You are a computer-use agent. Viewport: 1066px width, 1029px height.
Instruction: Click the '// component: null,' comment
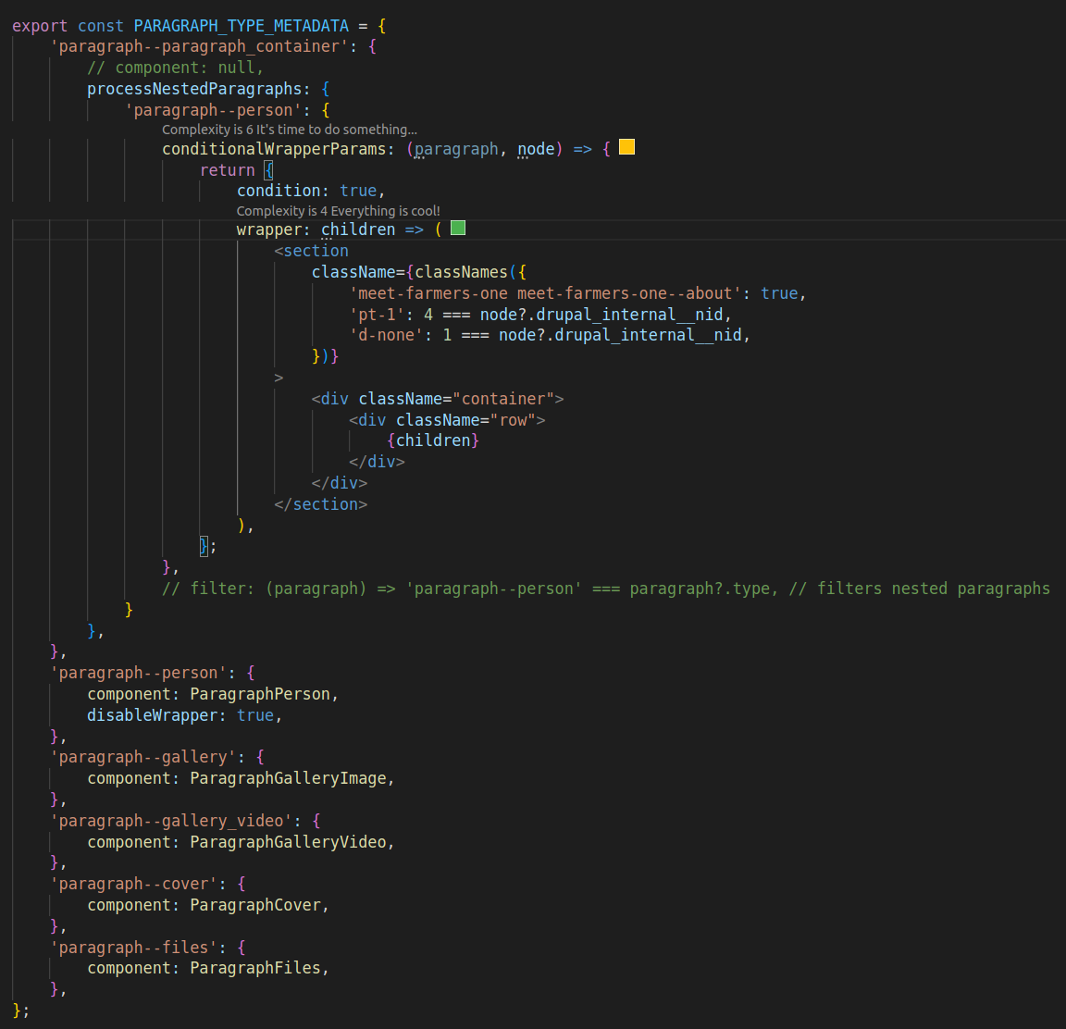tap(176, 68)
